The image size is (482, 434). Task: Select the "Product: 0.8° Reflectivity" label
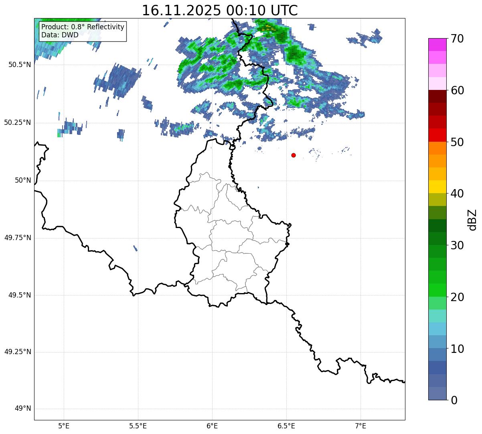(x=83, y=27)
